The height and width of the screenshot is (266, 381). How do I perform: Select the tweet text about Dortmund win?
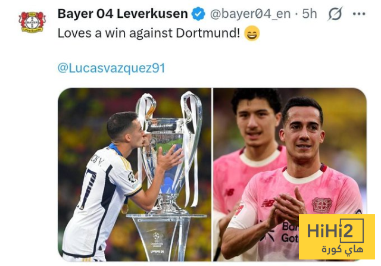click(x=149, y=33)
